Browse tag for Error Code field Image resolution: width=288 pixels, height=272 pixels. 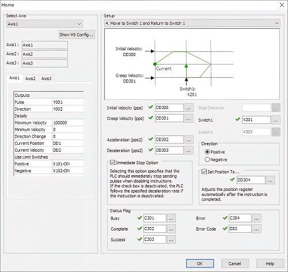click(257, 229)
